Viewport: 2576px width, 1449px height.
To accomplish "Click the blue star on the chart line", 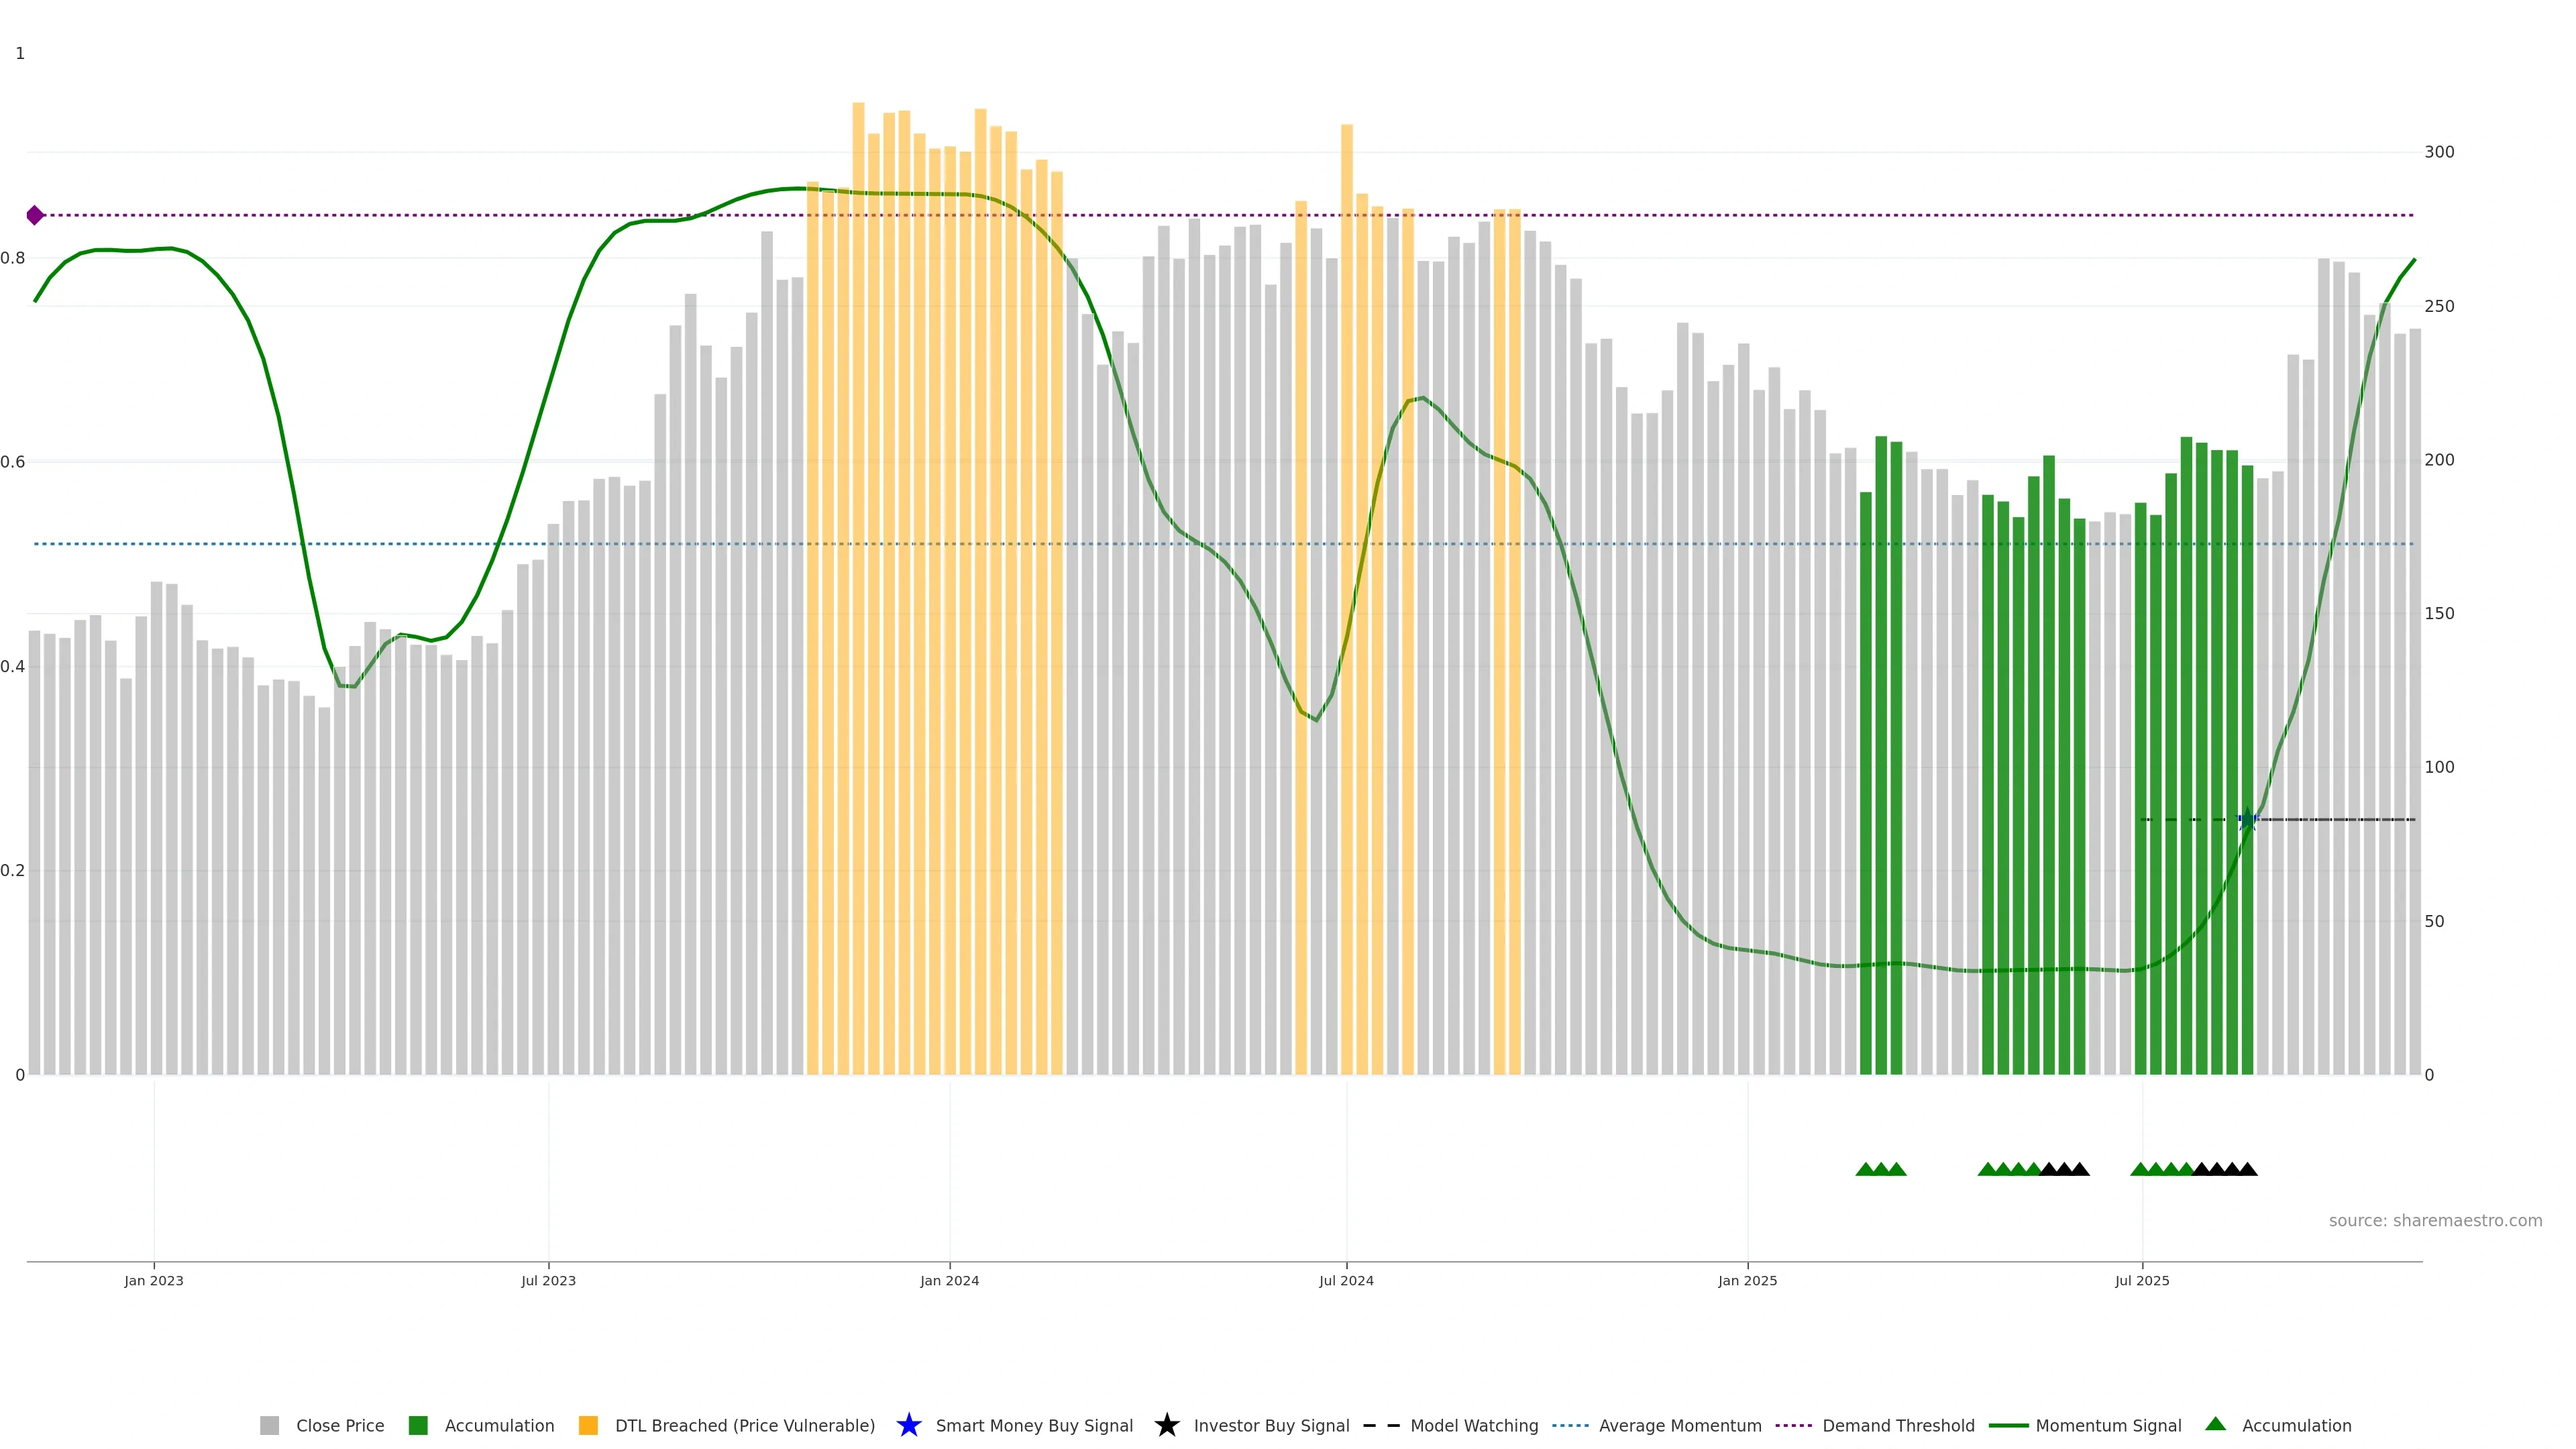I will point(2247,820).
